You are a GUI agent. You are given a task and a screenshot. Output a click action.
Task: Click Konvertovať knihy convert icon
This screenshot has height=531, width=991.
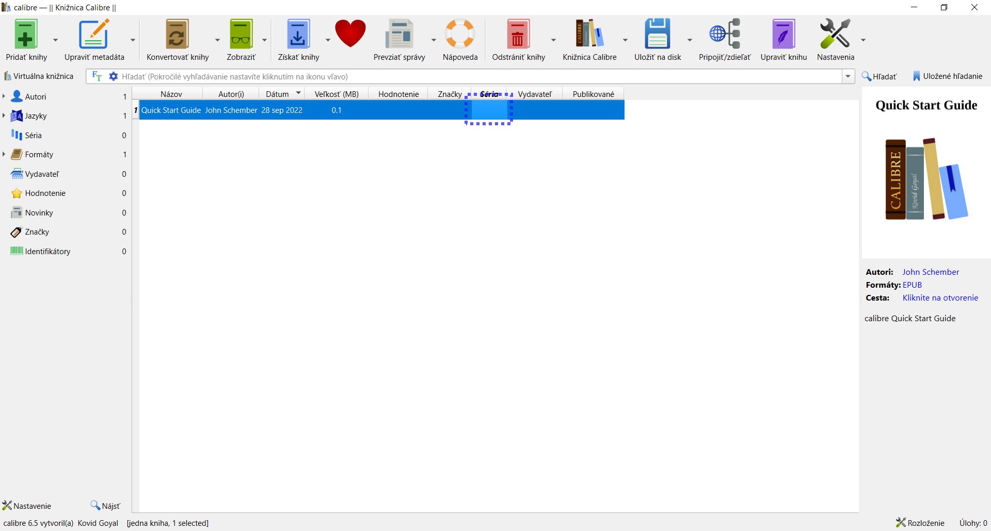pyautogui.click(x=177, y=35)
